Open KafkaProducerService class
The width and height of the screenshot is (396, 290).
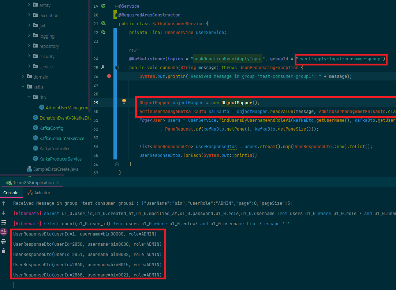(60, 159)
